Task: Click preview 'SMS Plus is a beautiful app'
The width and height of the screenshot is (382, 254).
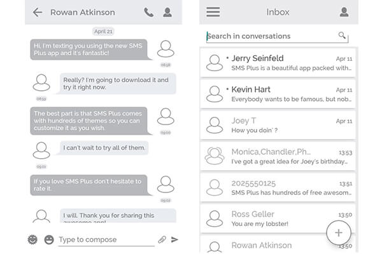Action: 292,68
